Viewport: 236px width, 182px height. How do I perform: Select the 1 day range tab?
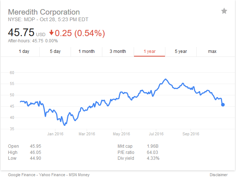click(24, 51)
